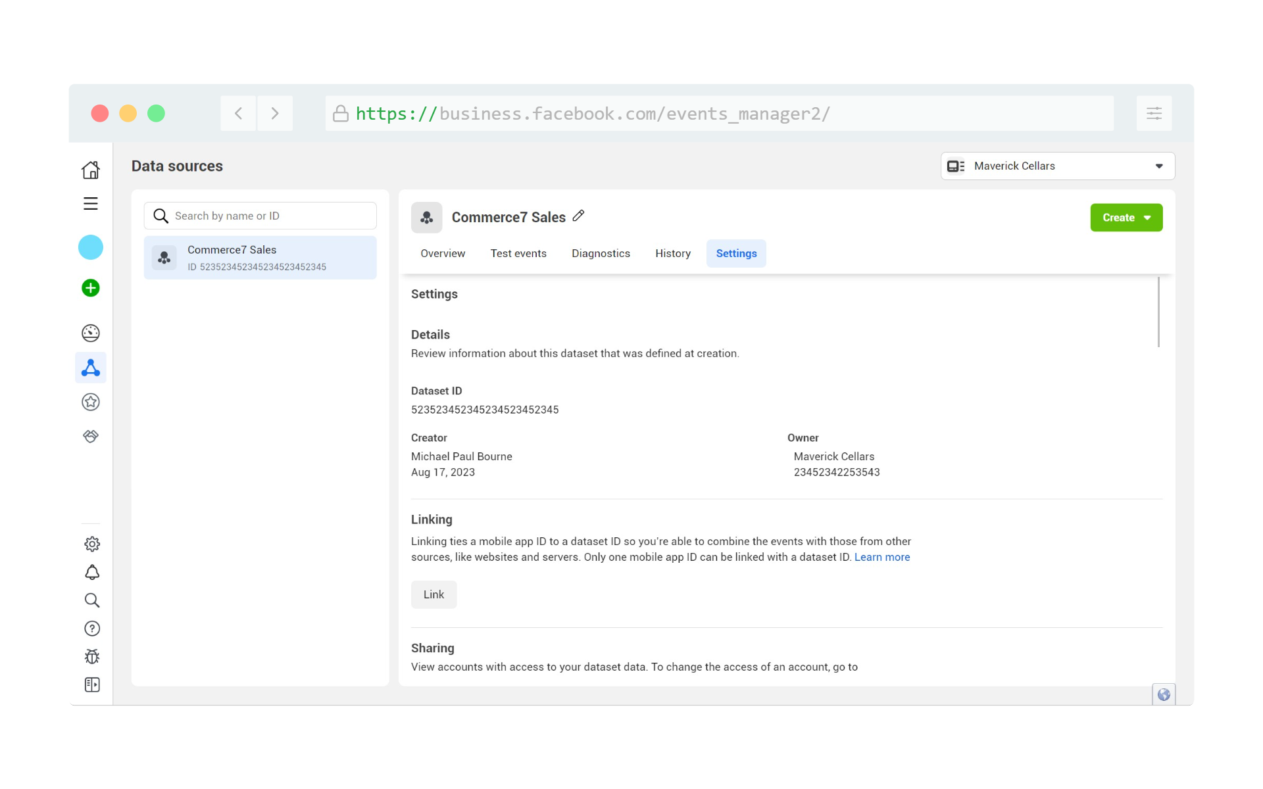Click the blue account avatar circle
The image size is (1263, 789).
click(91, 247)
